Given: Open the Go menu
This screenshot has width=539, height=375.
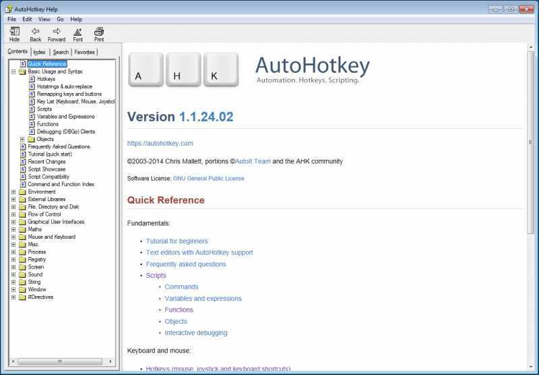Looking at the screenshot, I should [x=60, y=20].
